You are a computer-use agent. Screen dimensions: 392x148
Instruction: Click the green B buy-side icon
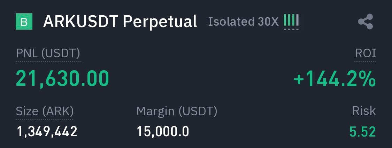[x=24, y=22]
